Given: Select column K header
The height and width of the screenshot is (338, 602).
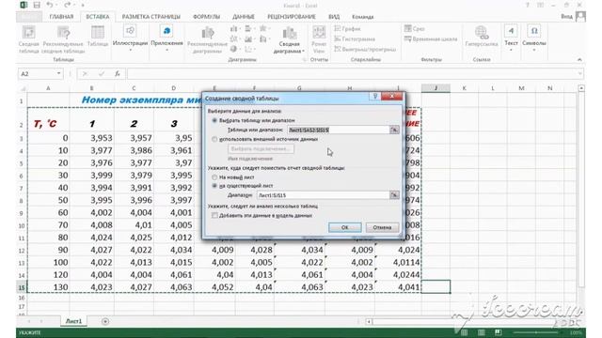Looking at the screenshot, I should coord(464,88).
